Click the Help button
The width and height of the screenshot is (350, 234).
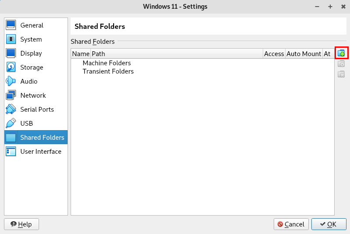[x=21, y=224]
